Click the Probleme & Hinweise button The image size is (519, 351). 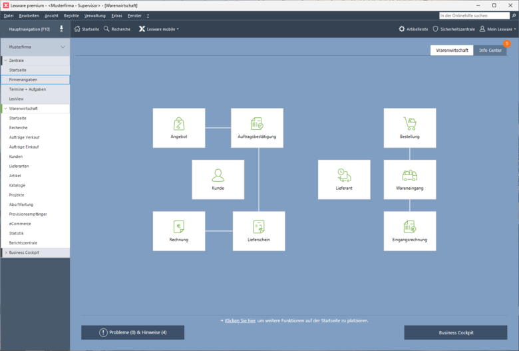point(132,332)
